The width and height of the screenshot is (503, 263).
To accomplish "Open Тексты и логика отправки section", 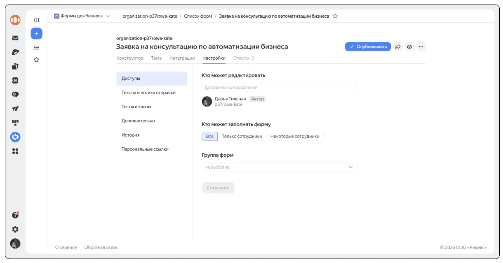I will coord(152,93).
